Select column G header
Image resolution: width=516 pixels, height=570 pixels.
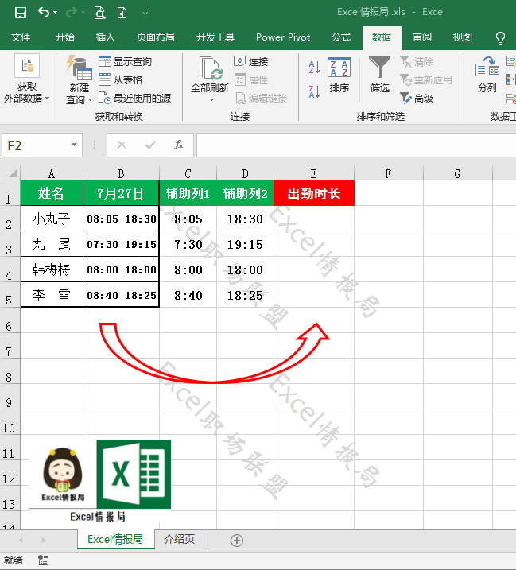pos(457,173)
